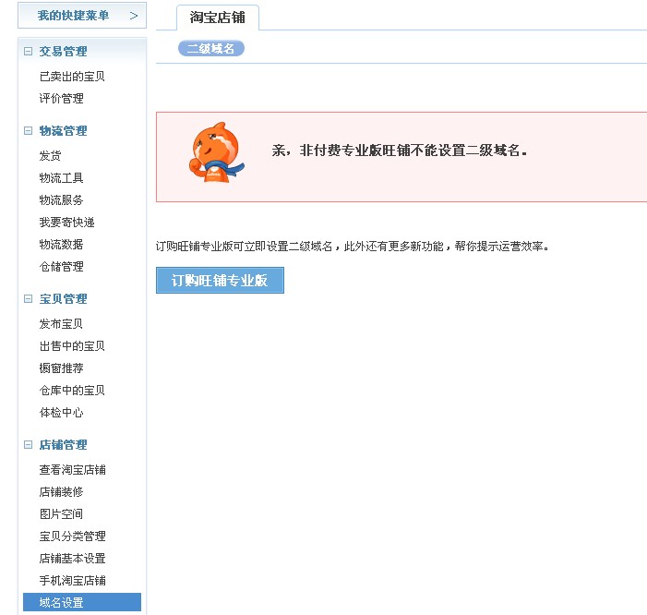Go to 评价管理
Screen dimensions: 647x615
[61, 98]
